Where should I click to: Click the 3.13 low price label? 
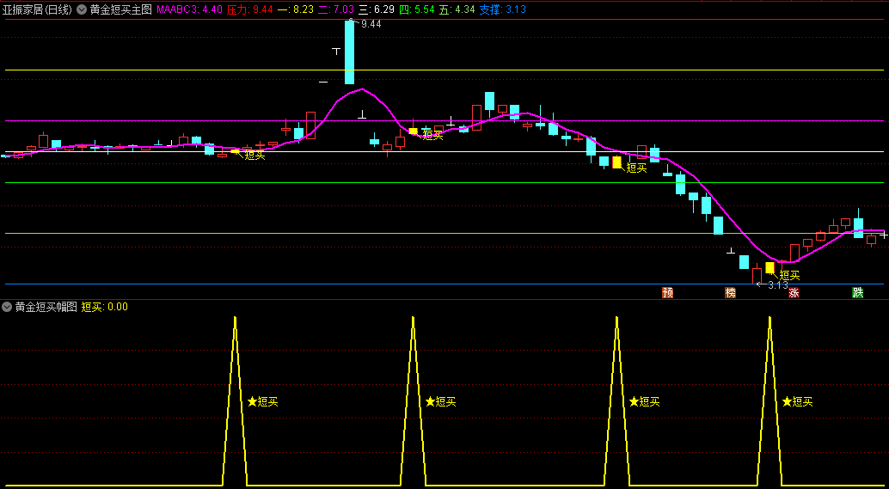click(x=778, y=285)
